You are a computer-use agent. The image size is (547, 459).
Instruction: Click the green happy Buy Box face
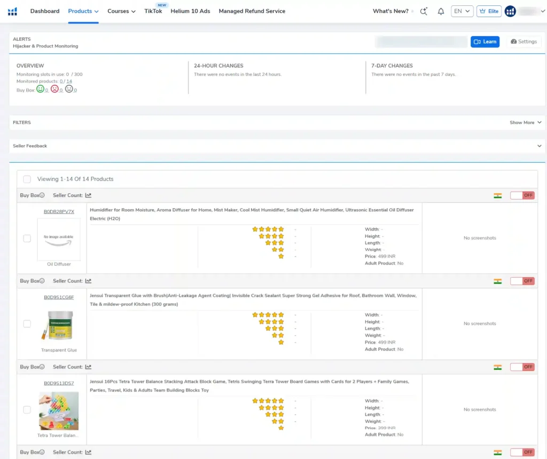(x=40, y=89)
